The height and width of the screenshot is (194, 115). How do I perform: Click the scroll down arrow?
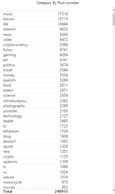tap(114, 190)
